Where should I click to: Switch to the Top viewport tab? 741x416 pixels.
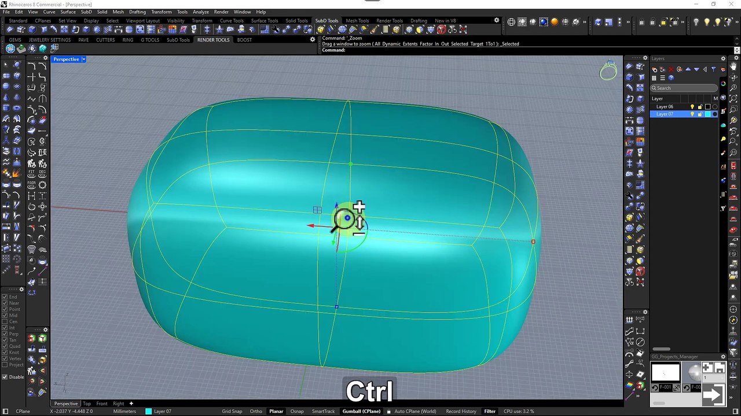pos(87,403)
